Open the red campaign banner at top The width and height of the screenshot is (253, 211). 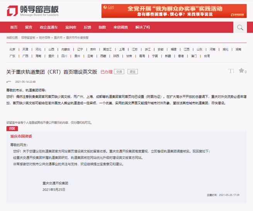[x=174, y=11]
